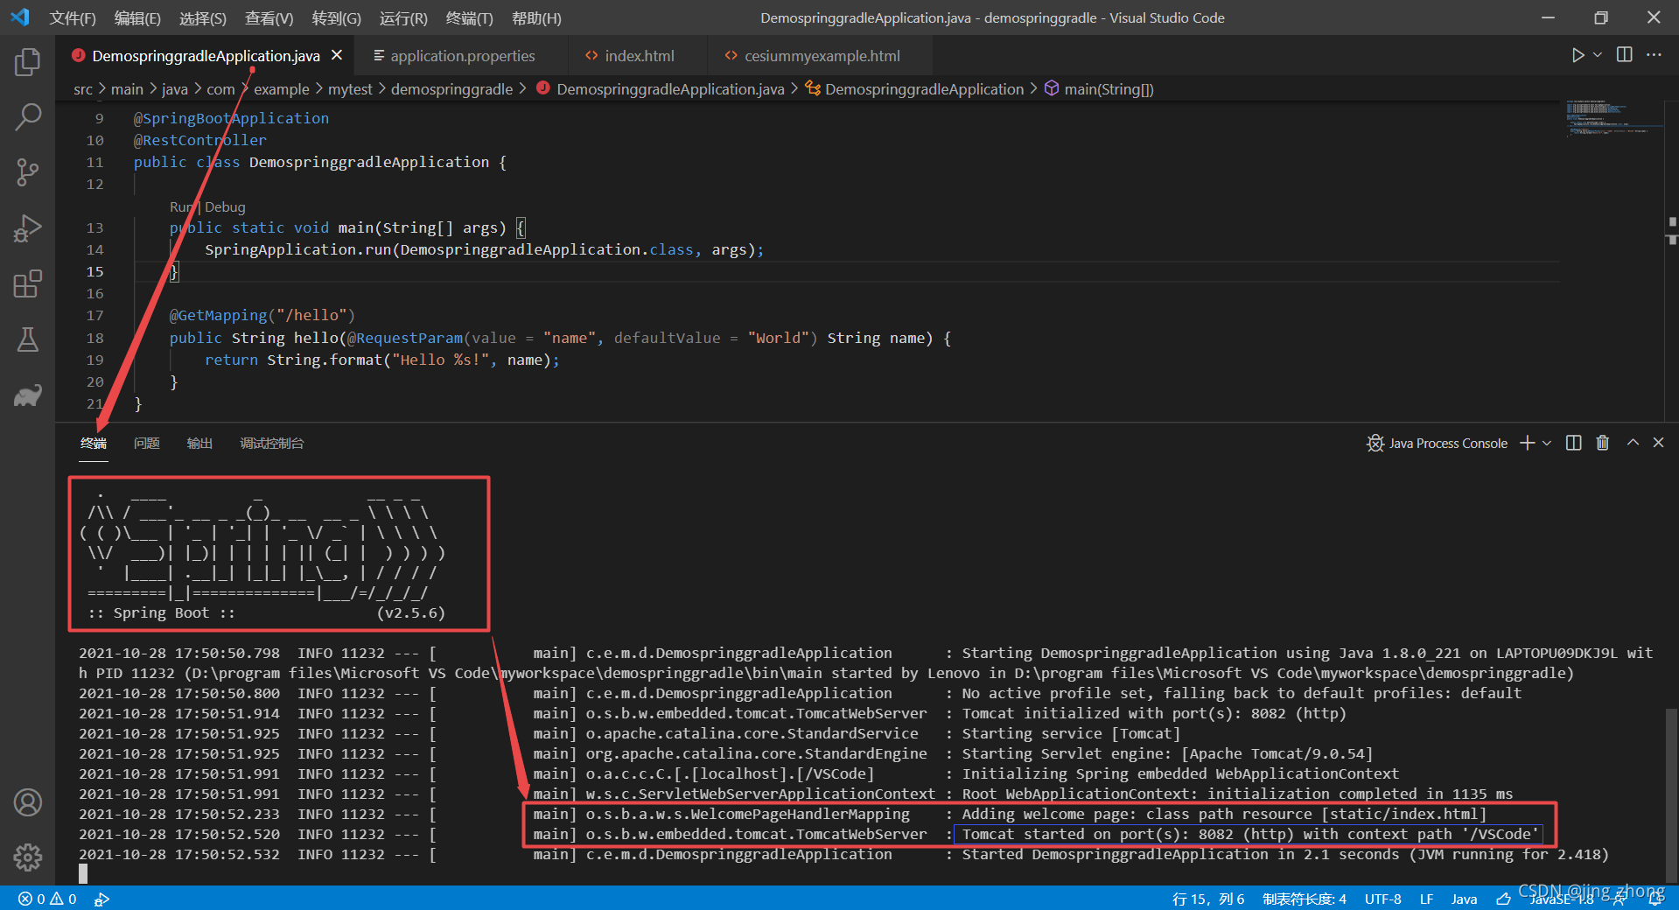Change indentation 制表符长度: 4
This screenshot has height=910, width=1679.
(1305, 899)
